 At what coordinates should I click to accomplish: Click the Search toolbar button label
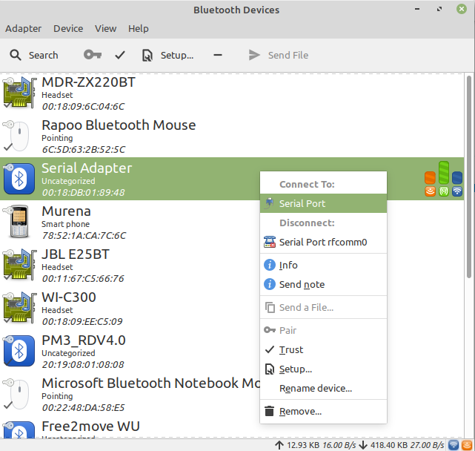(43, 55)
